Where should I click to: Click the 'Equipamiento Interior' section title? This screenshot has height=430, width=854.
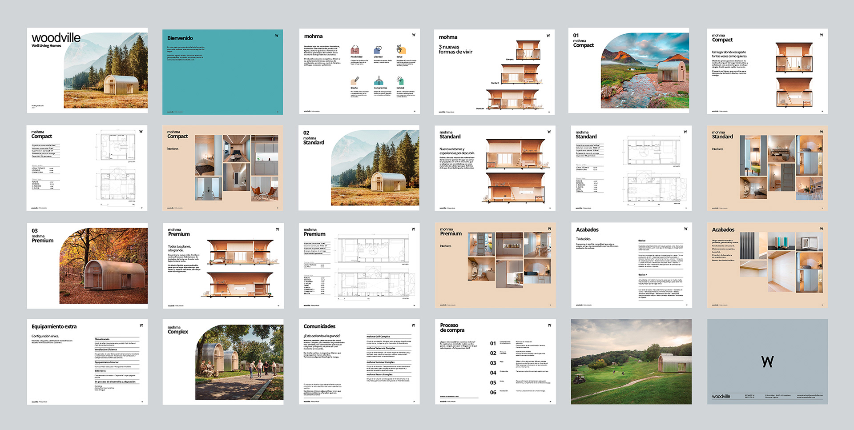[x=107, y=362]
